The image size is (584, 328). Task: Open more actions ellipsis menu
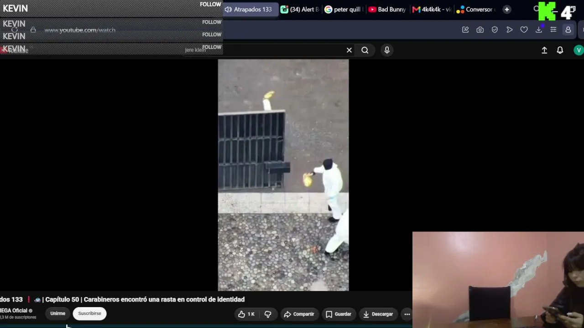tap(407, 314)
